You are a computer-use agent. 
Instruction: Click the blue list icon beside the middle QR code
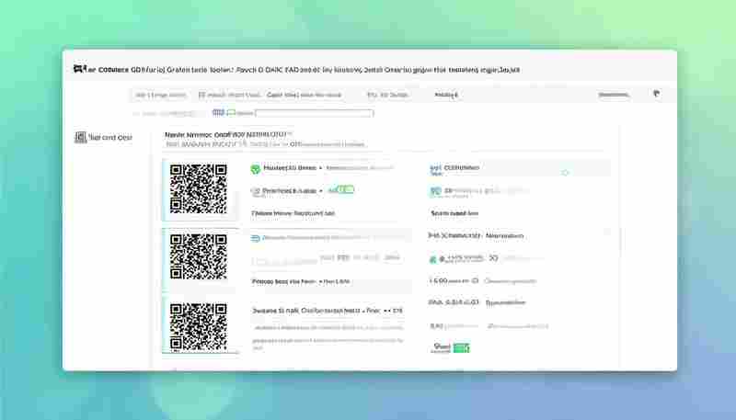click(256, 238)
